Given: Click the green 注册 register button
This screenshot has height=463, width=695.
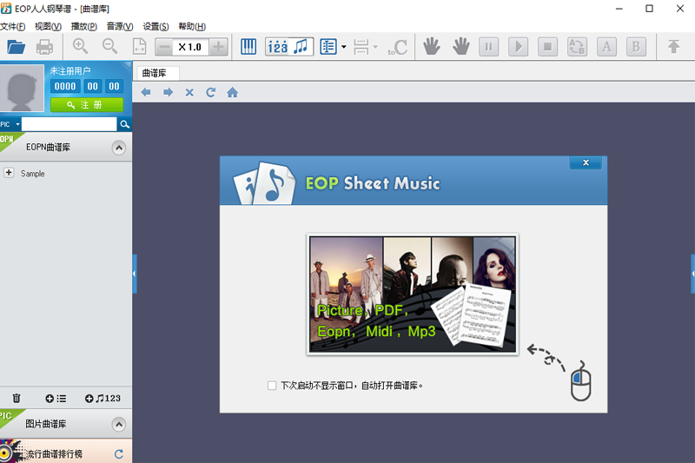Looking at the screenshot, I should tap(87, 105).
